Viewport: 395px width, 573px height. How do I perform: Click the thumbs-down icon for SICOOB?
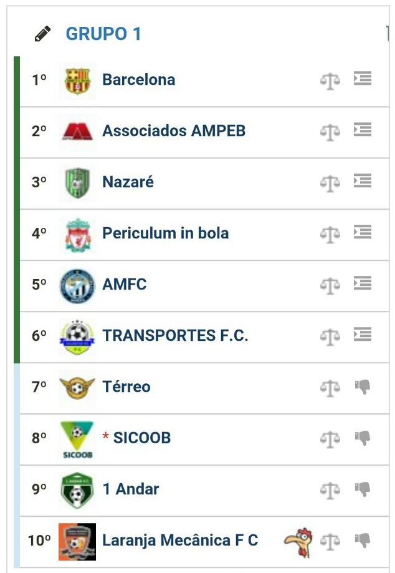[x=363, y=438]
